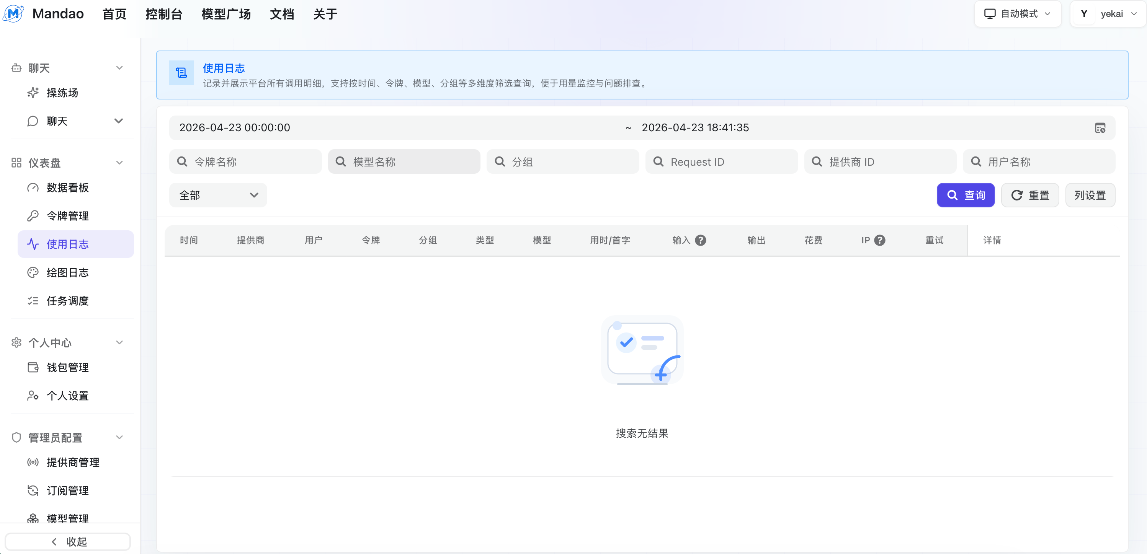Click the grid icon beside 仪表盘 header
Image resolution: width=1147 pixels, height=554 pixels.
click(x=16, y=163)
